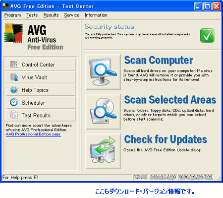
Task: Open the Virus Vault
Action: click(41, 77)
